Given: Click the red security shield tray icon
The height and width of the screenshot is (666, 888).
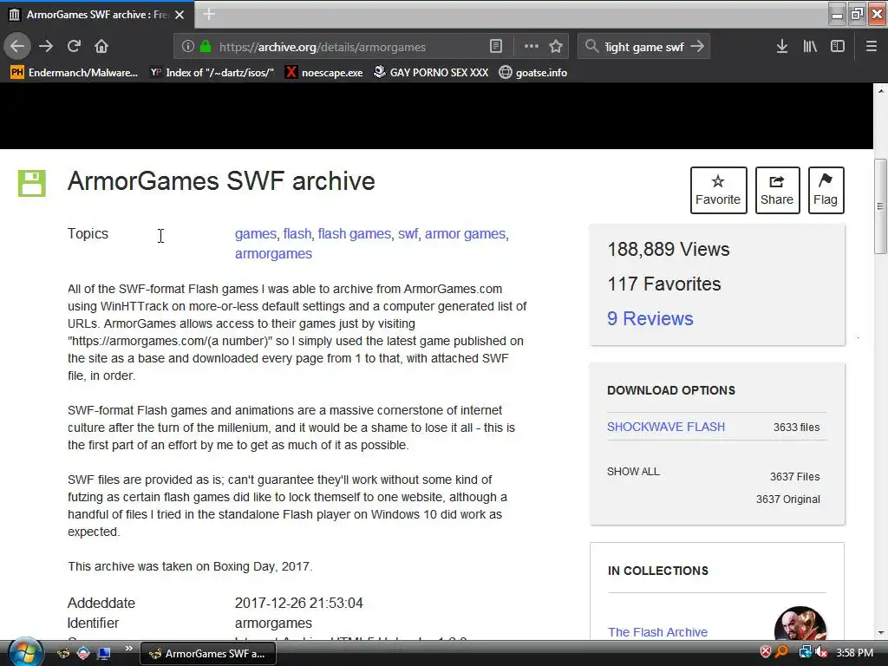Looking at the screenshot, I should click(765, 652).
